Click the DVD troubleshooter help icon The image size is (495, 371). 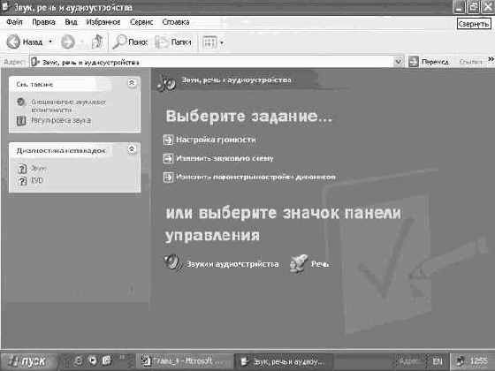tap(22, 181)
